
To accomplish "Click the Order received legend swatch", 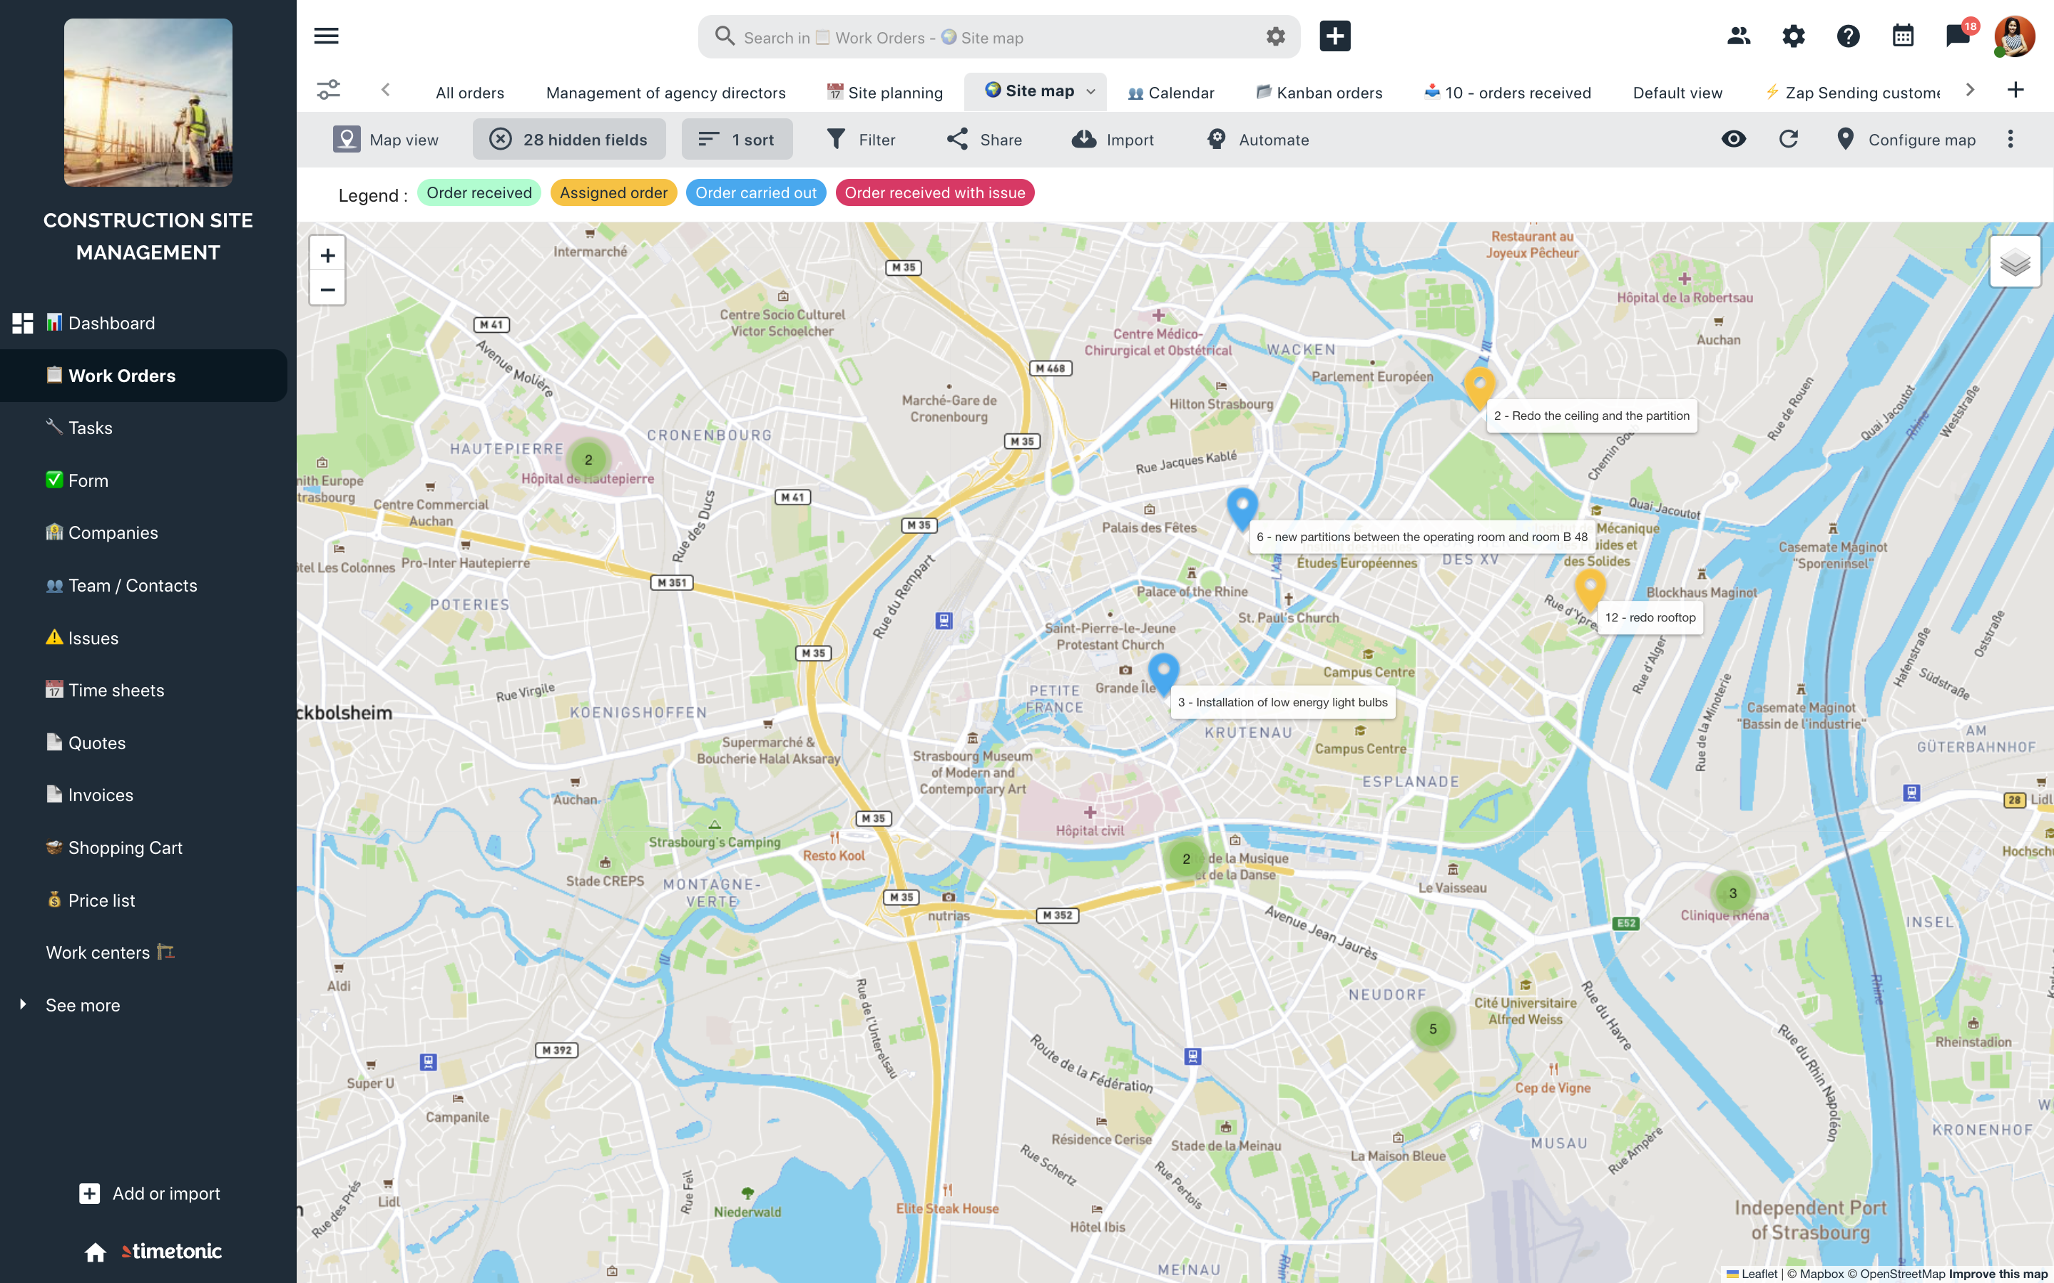I will coord(479,192).
